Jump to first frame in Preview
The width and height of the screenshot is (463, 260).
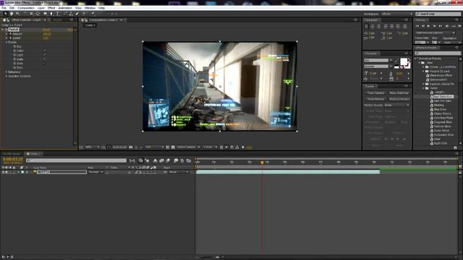coord(417,26)
